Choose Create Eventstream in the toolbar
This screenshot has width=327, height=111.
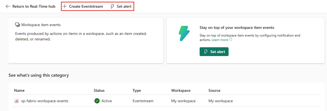(x=86, y=6)
